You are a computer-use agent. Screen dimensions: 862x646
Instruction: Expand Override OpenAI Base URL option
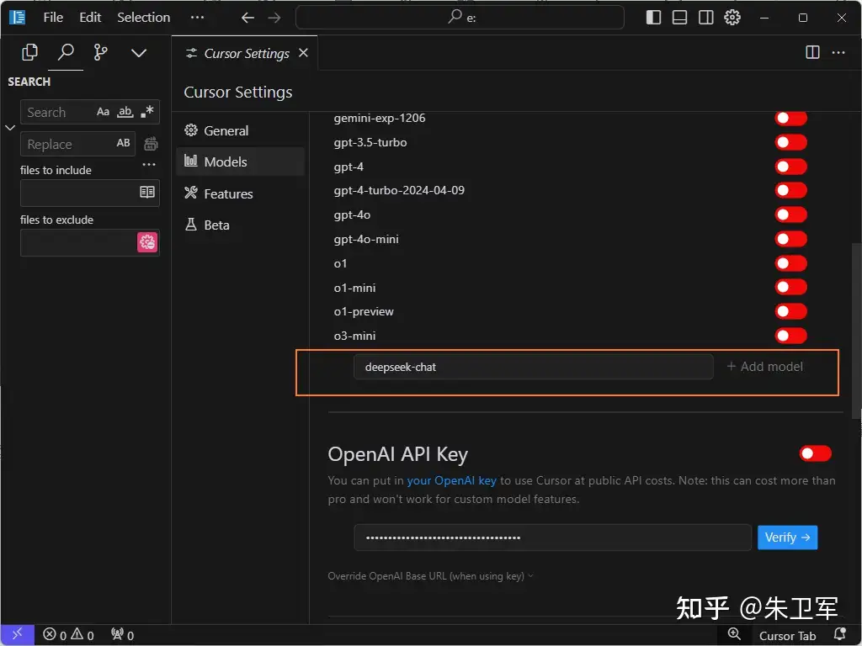pos(430,575)
